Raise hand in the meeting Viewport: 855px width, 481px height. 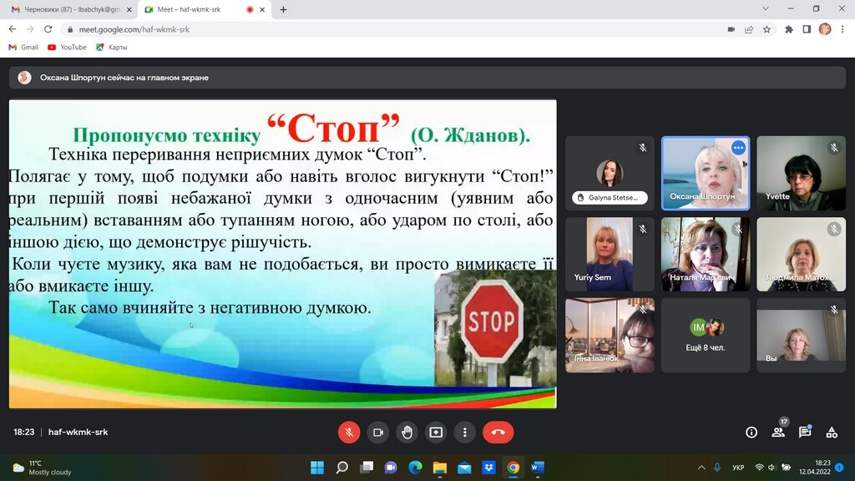tap(407, 433)
